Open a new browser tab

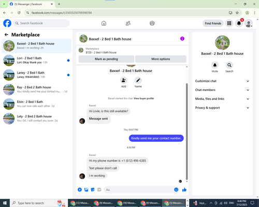[59, 4]
